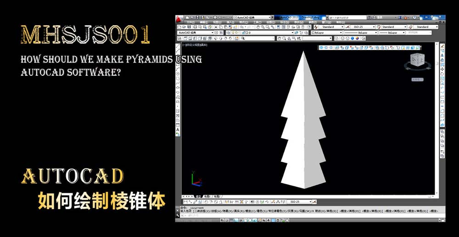Open the 文件 (File) menu
Screen dimensions: 459x237
point(190,22)
